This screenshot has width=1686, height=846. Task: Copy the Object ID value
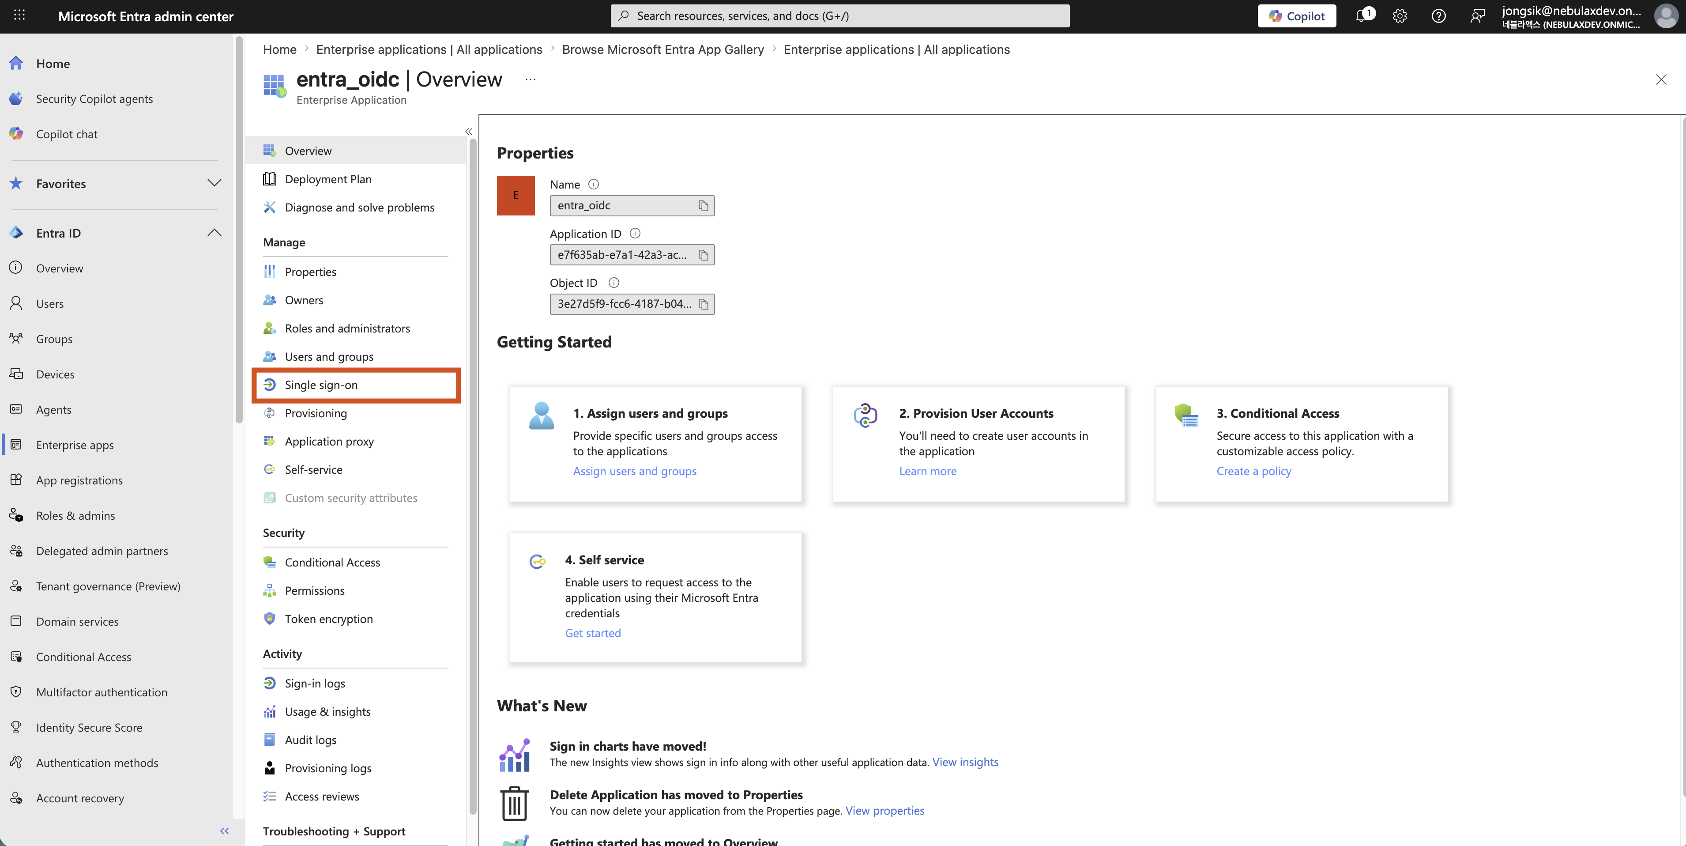pyautogui.click(x=703, y=304)
